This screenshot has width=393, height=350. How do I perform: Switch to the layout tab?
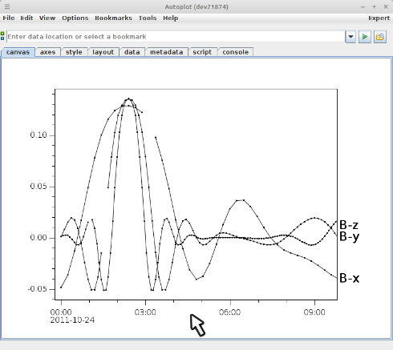point(103,52)
